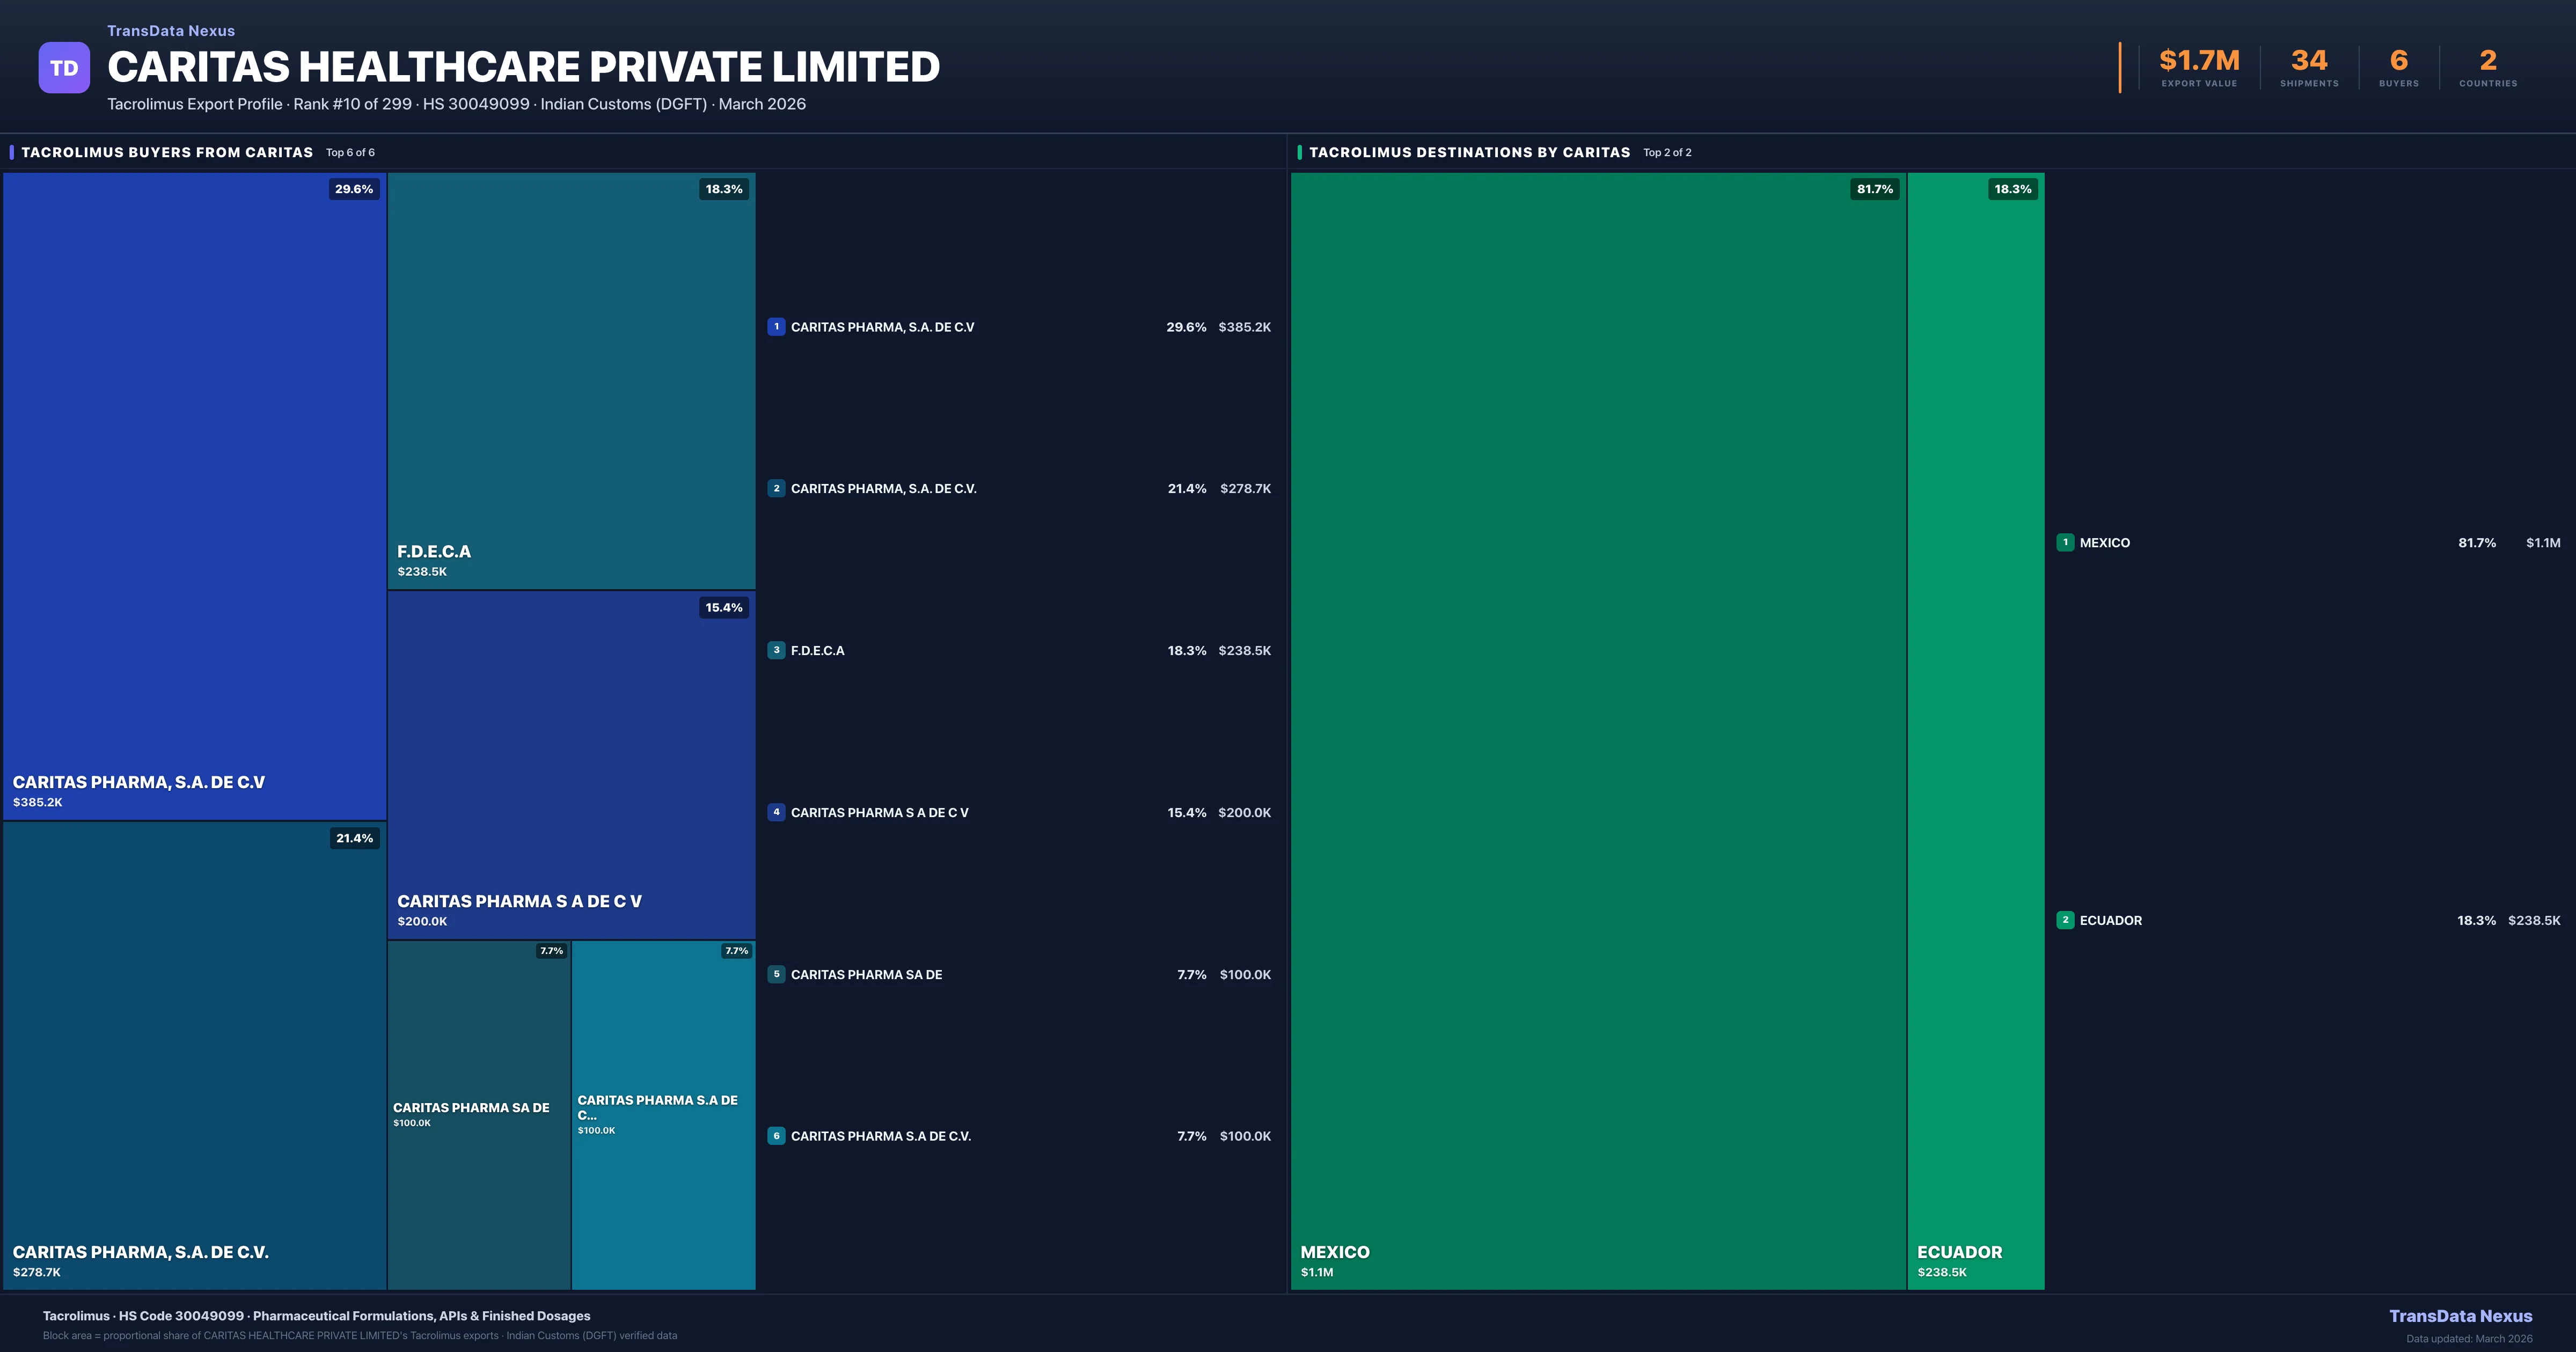Screen dimensions: 2576x1352
Task: Switch to the TACROLIMUS BUYERS FROM CARITAS panel
Action: point(168,152)
